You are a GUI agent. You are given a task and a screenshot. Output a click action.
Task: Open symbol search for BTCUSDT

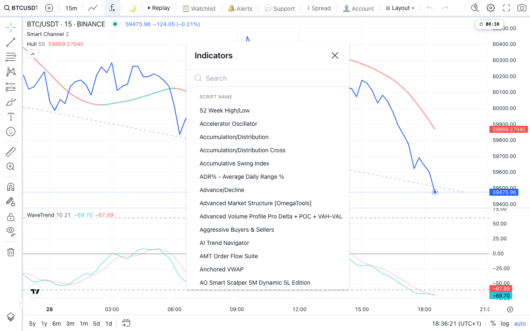click(x=21, y=8)
